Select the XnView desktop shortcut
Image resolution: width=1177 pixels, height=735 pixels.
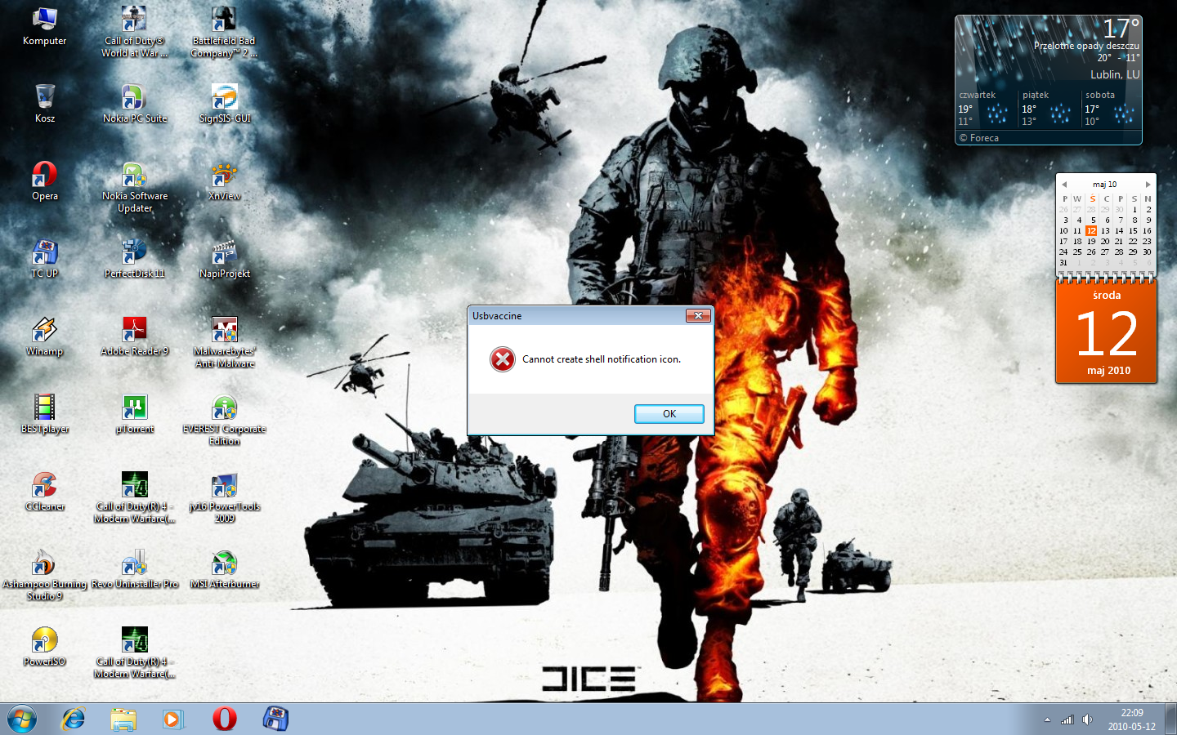225,181
